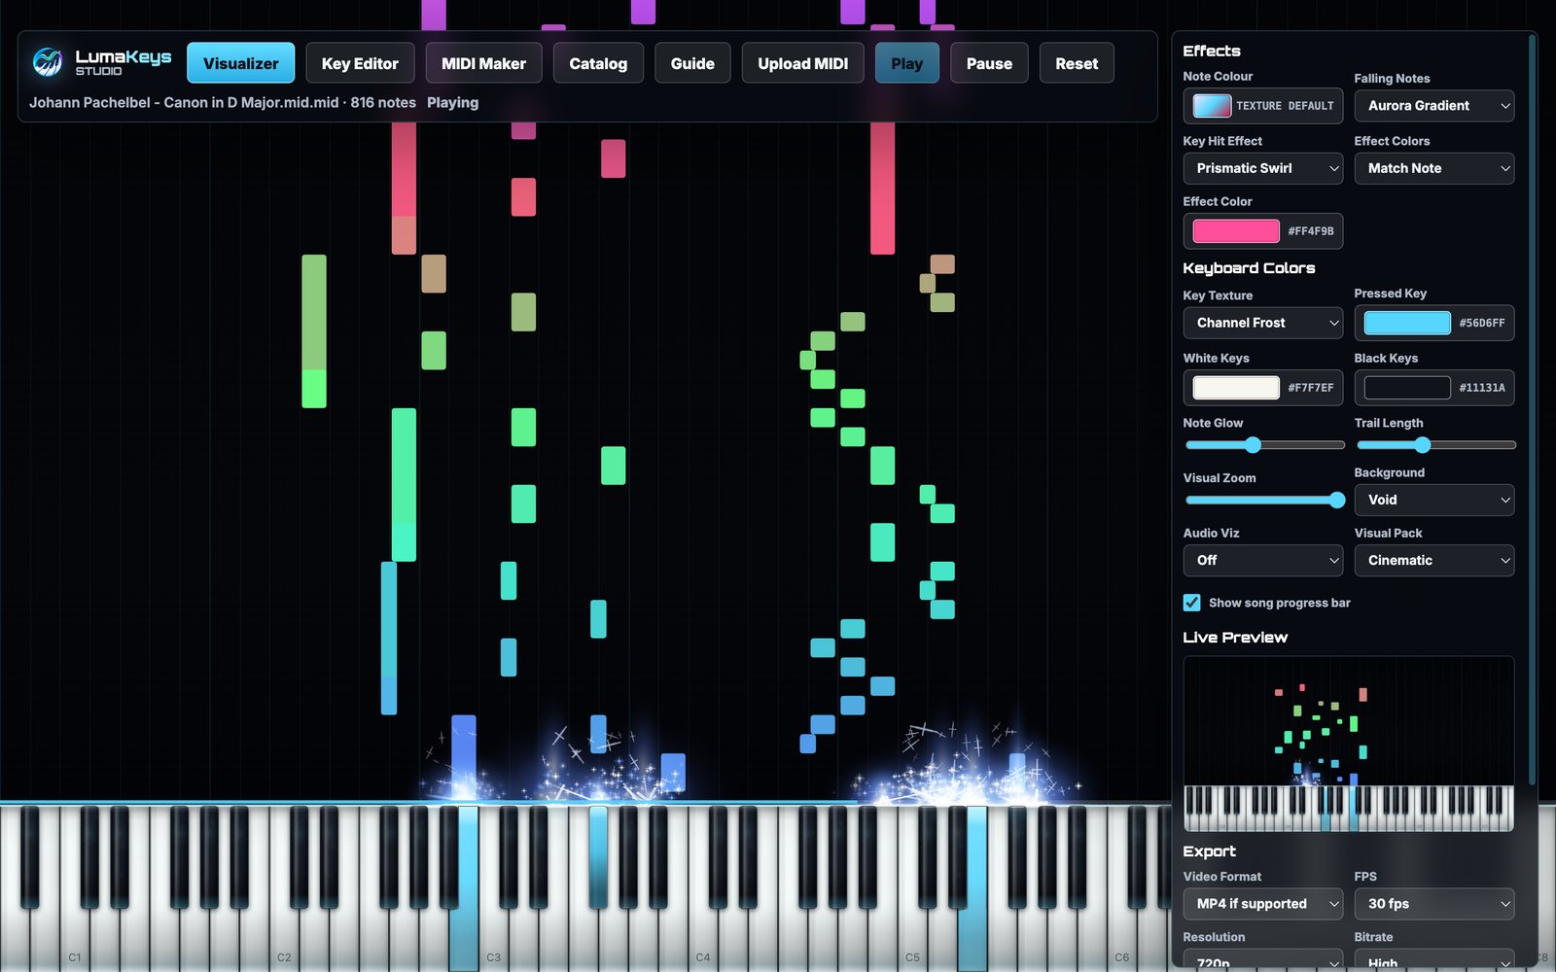Open the Video Format dropdown

click(x=1262, y=904)
